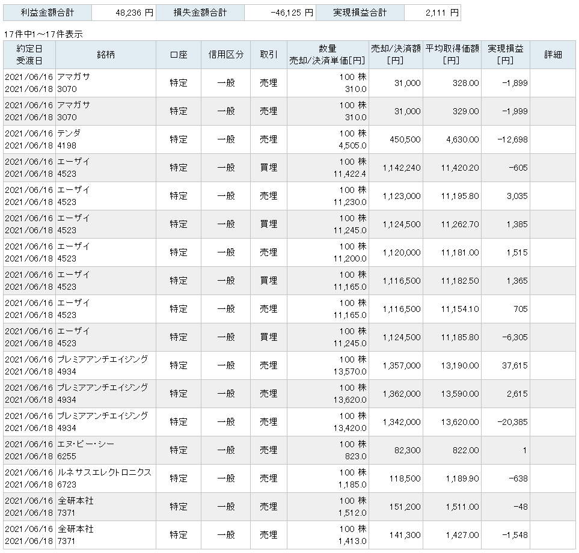579x553 pixels.
Task: Click the 買埋 cell in the -605 row
Action: pos(268,168)
